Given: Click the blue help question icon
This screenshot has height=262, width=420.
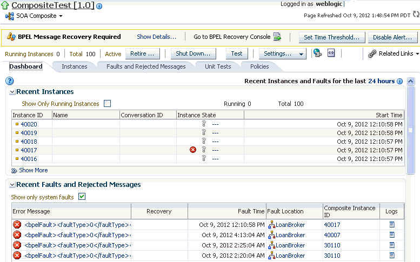Looking at the screenshot, I should click(x=9, y=81).
